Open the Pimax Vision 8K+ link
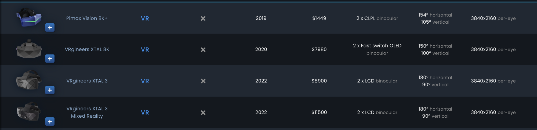Screen dimensions: 537x130 pyautogui.click(x=87, y=18)
